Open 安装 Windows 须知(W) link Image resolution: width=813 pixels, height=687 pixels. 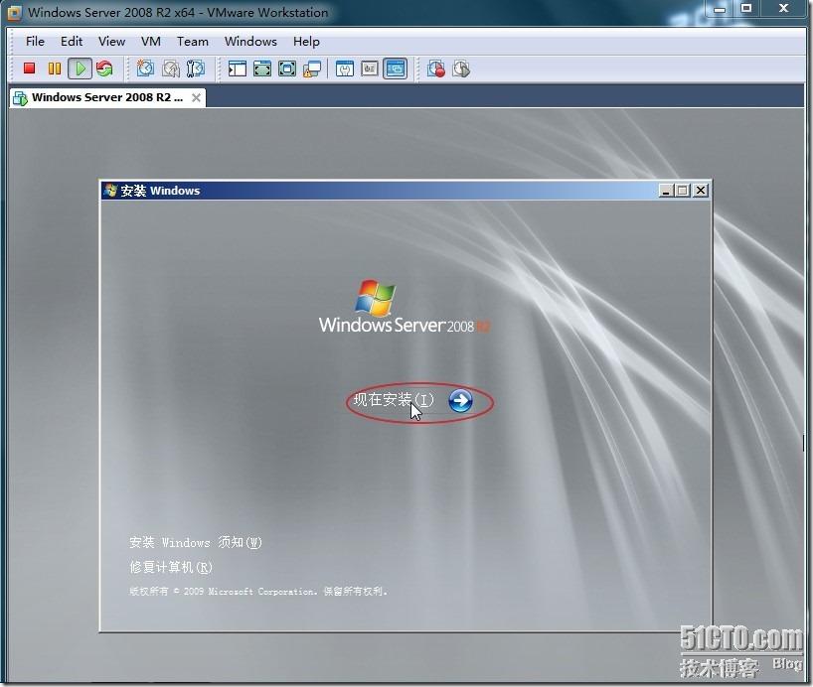tap(196, 542)
